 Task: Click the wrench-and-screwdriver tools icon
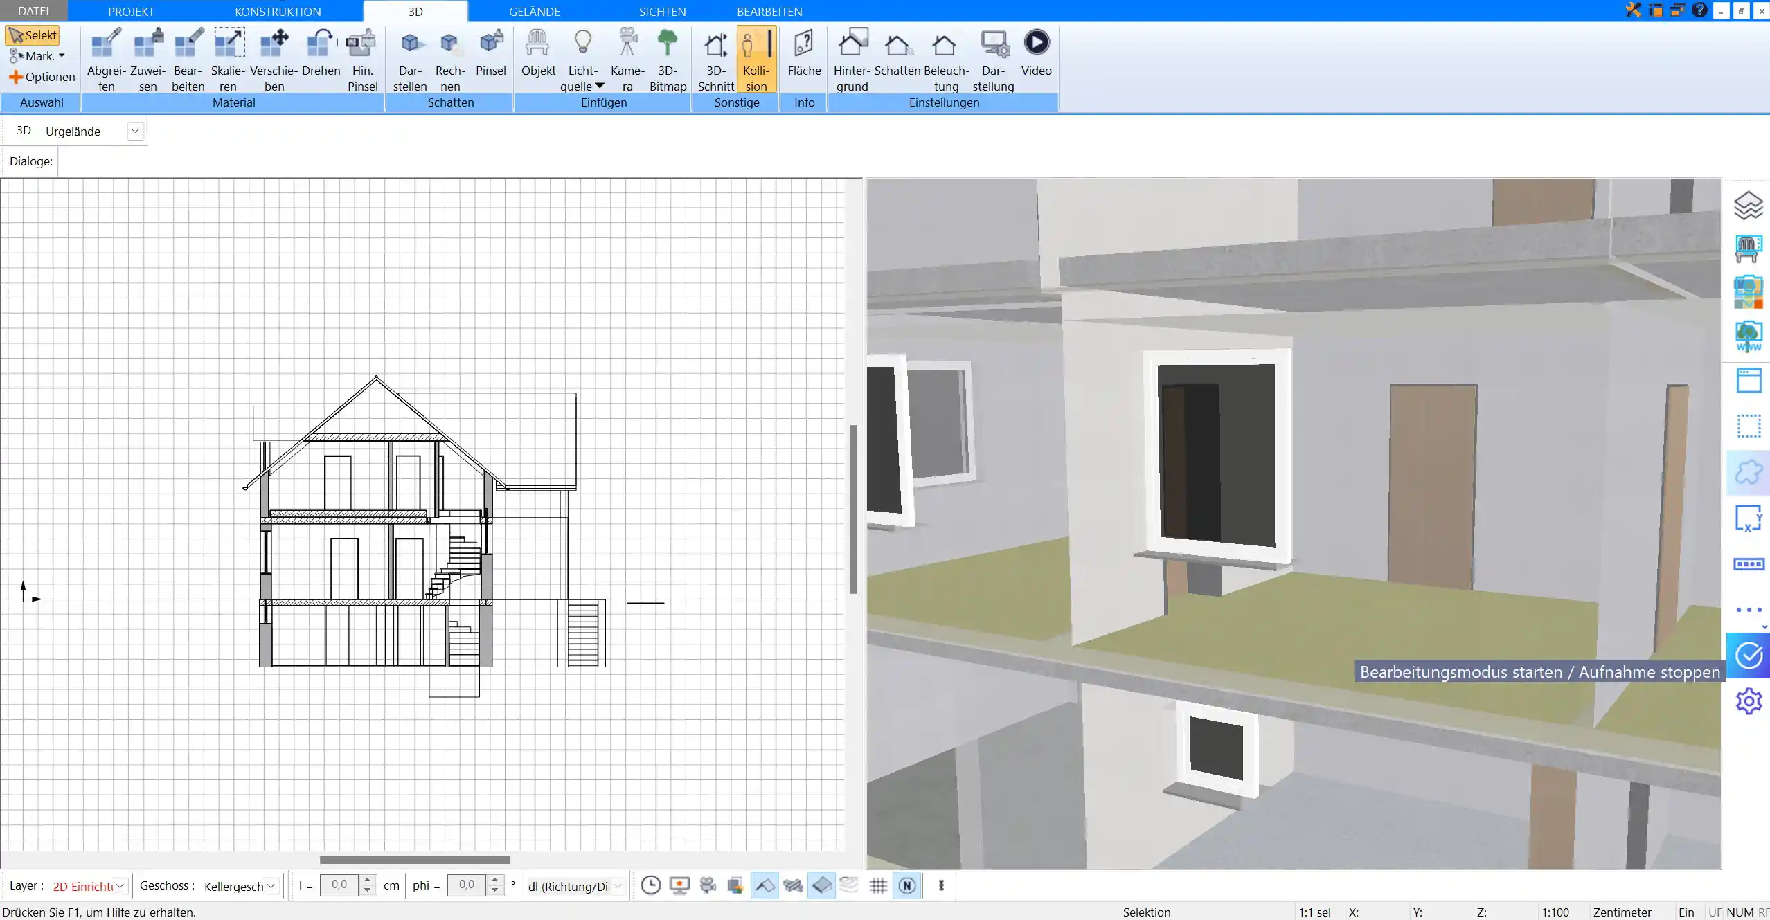click(1633, 10)
